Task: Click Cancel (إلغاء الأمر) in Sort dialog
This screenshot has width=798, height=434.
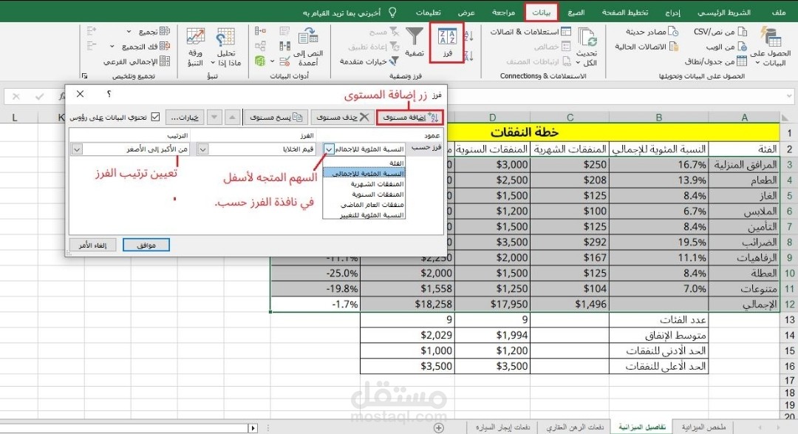Action: 92,245
